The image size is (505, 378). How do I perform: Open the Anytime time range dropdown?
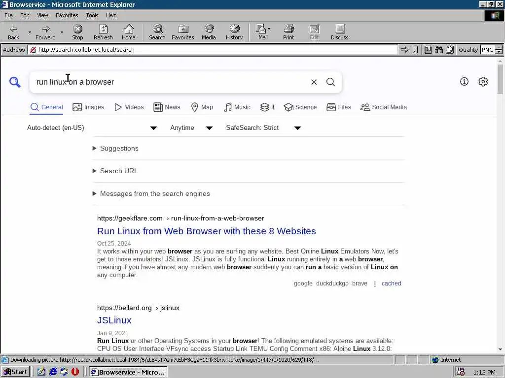point(191,128)
